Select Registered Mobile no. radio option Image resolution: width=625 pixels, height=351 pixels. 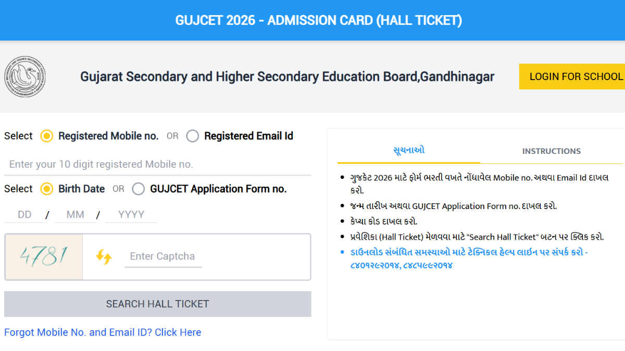(47, 136)
